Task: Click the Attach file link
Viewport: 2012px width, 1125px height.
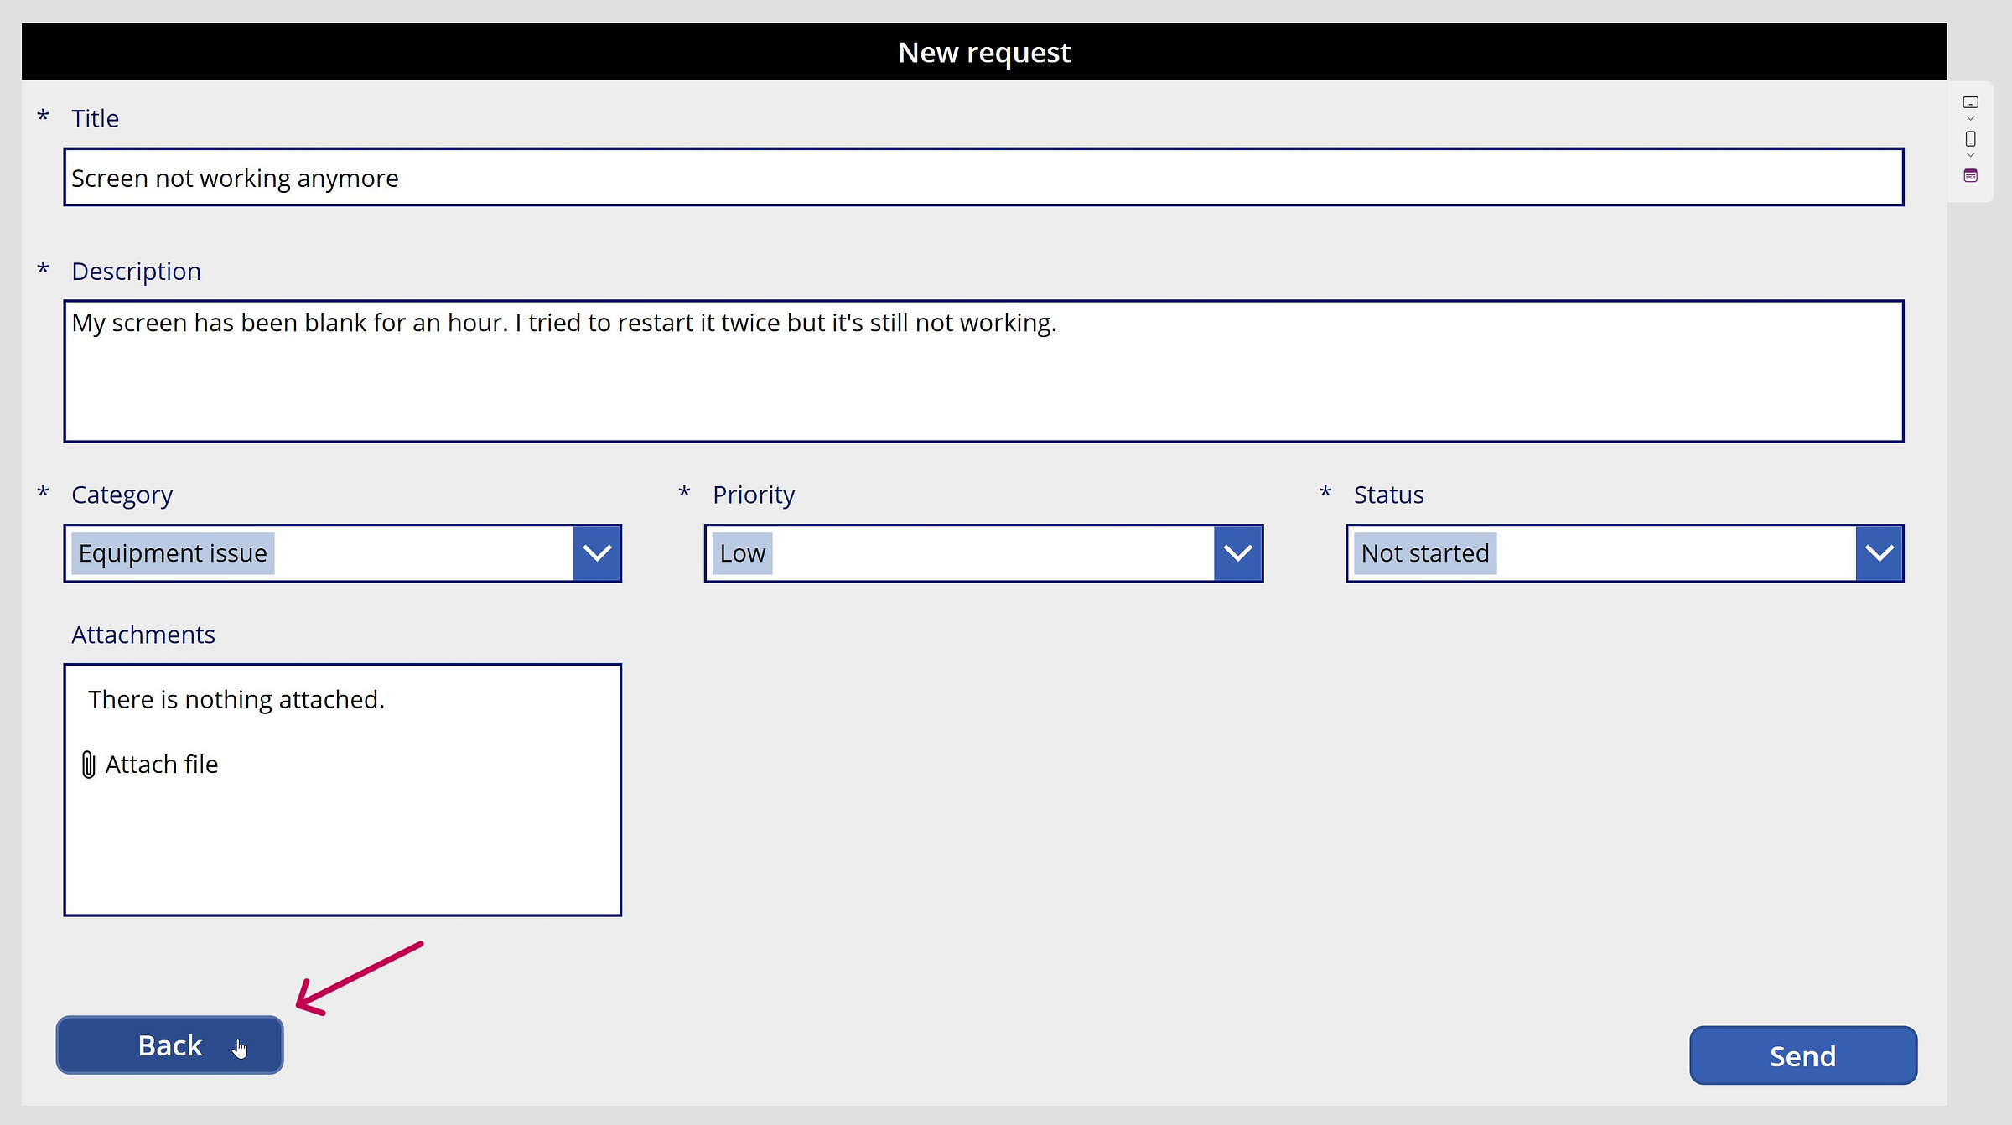Action: pos(161,765)
